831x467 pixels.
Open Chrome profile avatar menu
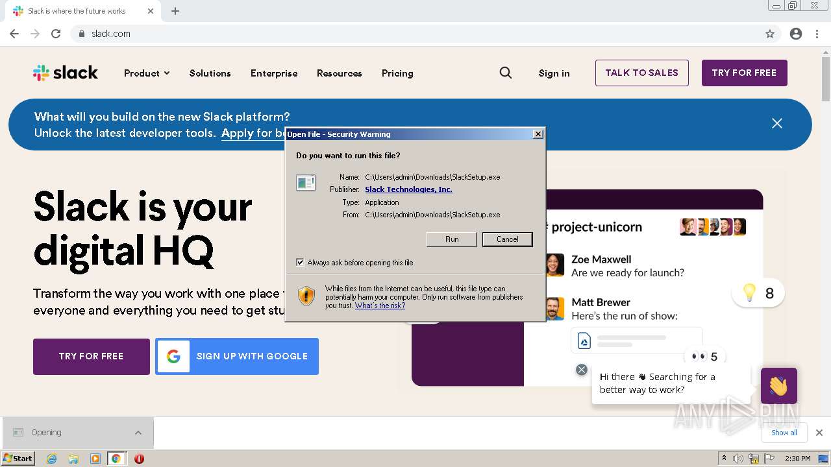796,34
